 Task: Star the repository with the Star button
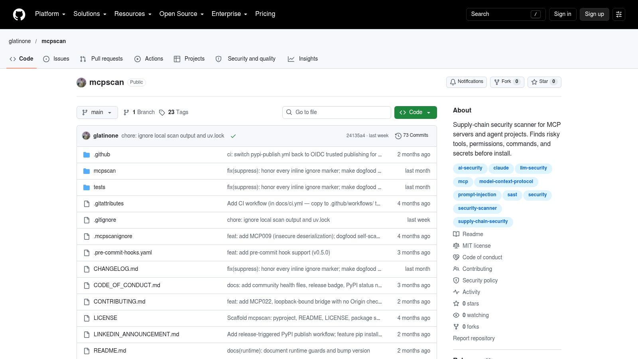tap(544, 82)
